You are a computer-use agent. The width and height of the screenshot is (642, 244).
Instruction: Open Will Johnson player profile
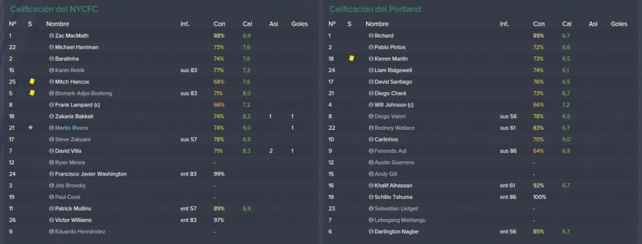[394, 105]
